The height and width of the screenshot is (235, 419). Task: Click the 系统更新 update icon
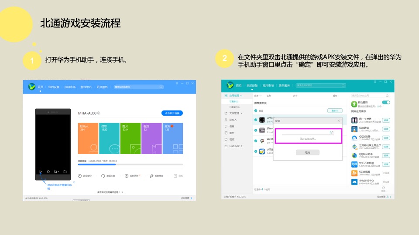127,176
